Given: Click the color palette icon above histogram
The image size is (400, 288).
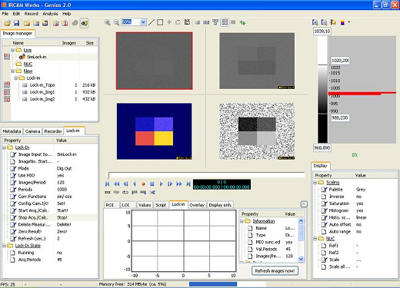Looking at the screenshot, I should (342, 22).
